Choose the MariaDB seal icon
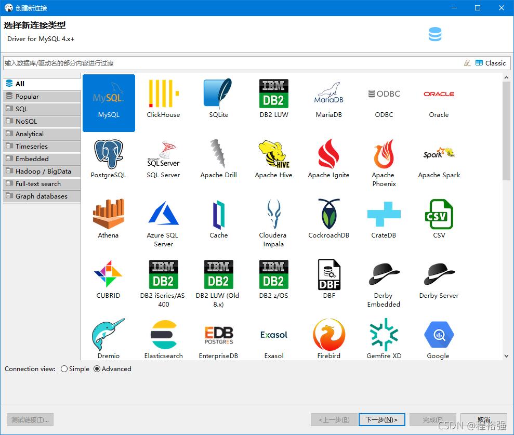This screenshot has width=514, height=435. [329, 93]
